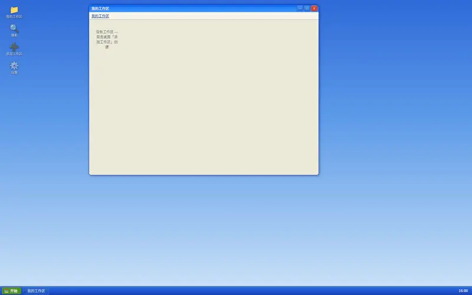The height and width of the screenshot is (295, 472).
Task: Click the 15:00 clock in the taskbar
Action: (x=463, y=291)
